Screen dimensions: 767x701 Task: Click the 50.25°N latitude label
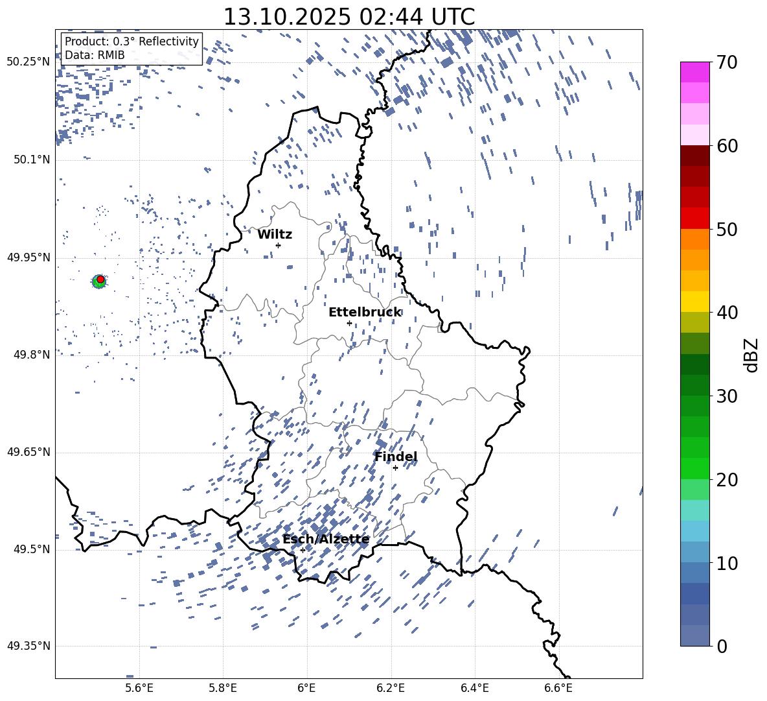(x=29, y=62)
